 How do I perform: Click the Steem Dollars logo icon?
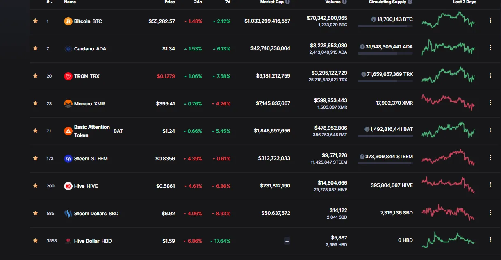point(68,214)
